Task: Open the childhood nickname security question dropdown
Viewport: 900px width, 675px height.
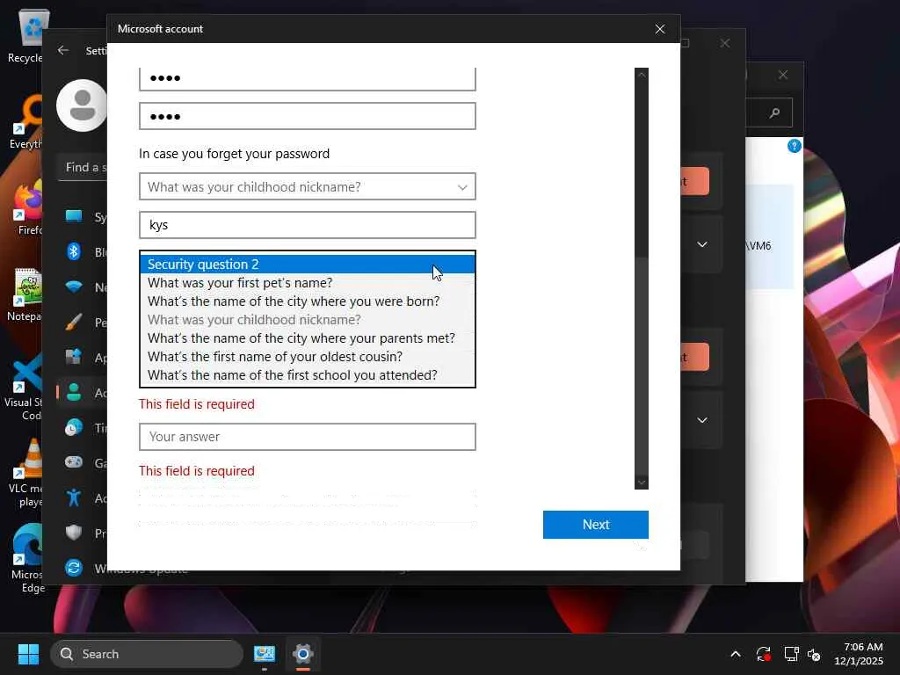Action: tap(307, 186)
